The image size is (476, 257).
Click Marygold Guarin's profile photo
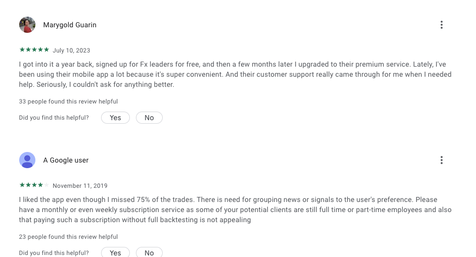tap(27, 25)
